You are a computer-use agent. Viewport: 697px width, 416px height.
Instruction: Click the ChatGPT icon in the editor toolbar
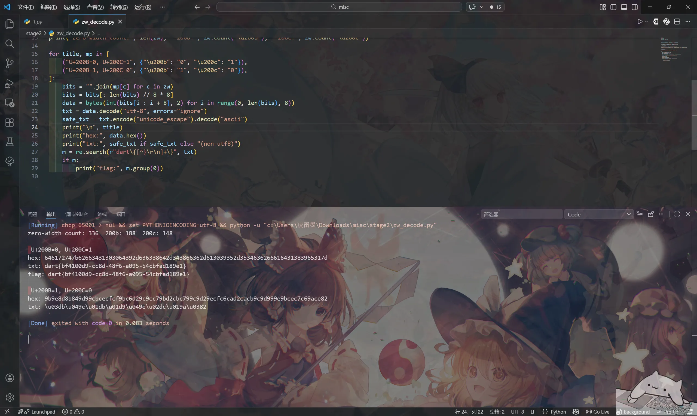667,22
